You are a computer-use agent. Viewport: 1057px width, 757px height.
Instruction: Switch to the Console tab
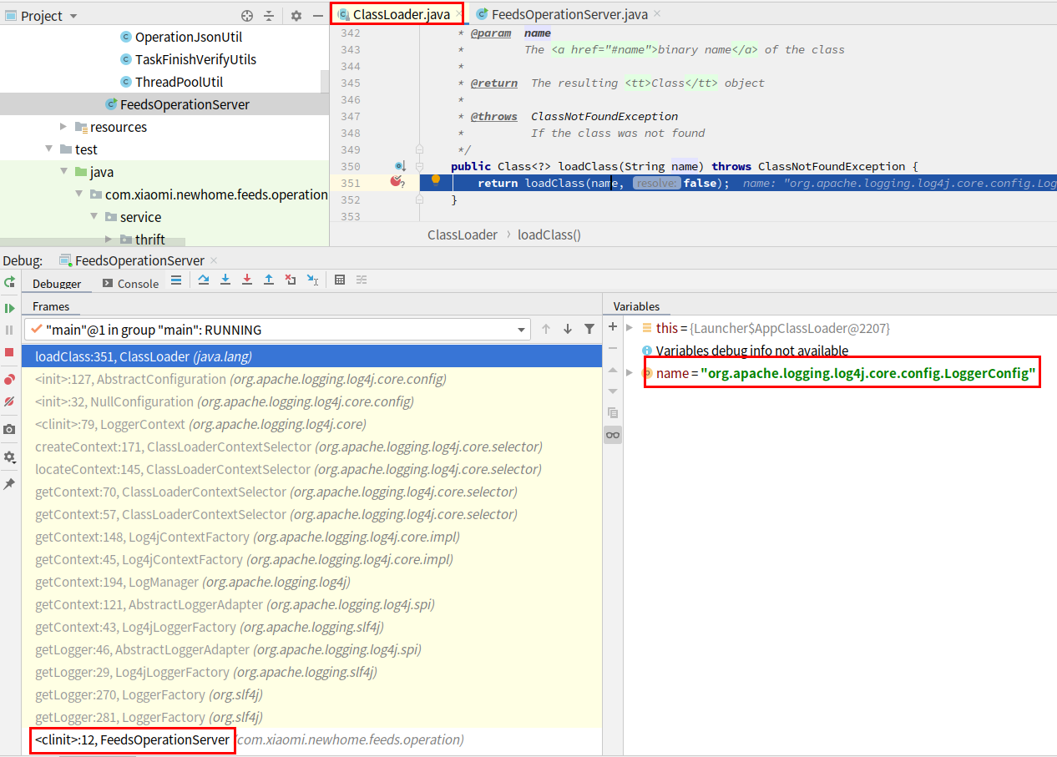[130, 284]
